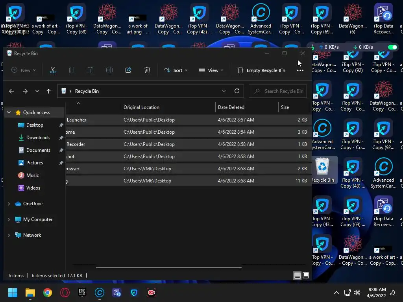Viewport: 403px width, 302px height.
Task: Select the 11 KB item row
Action: 189,181
